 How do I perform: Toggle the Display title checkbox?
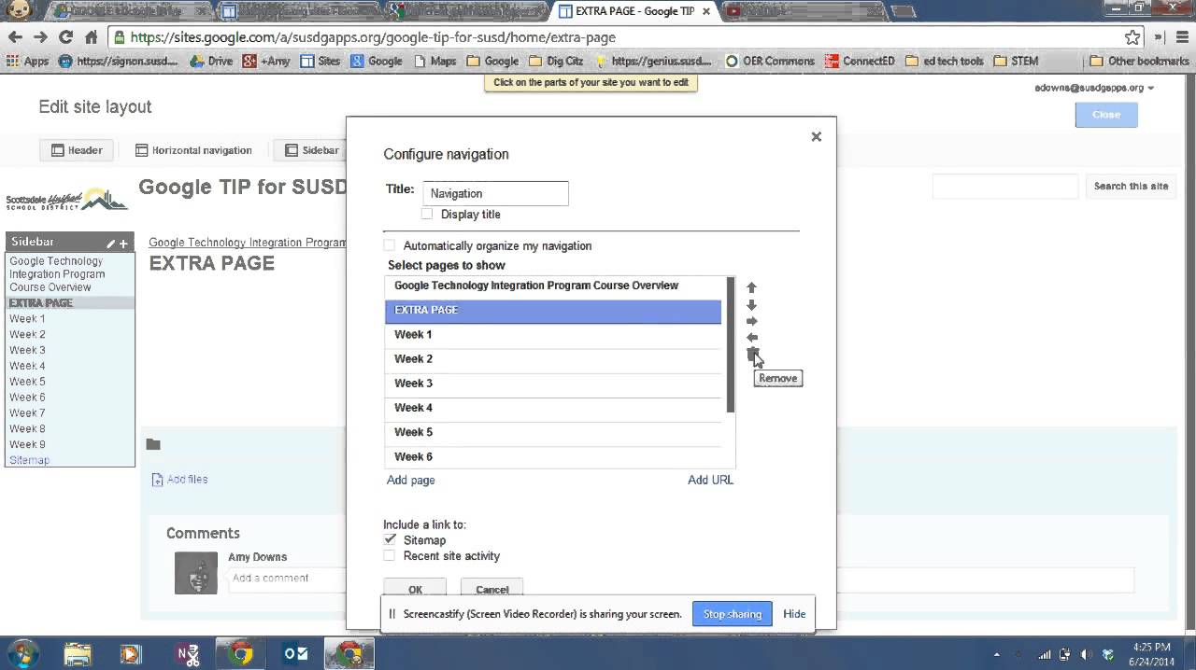(427, 214)
